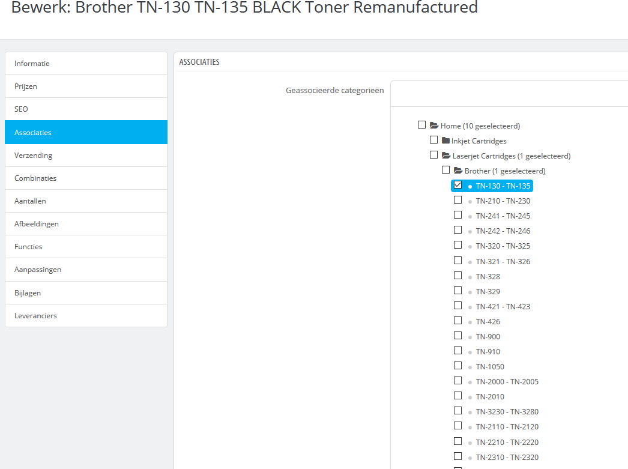Switch to the Afbeeldingen tab
628x469 pixels.
(86, 223)
